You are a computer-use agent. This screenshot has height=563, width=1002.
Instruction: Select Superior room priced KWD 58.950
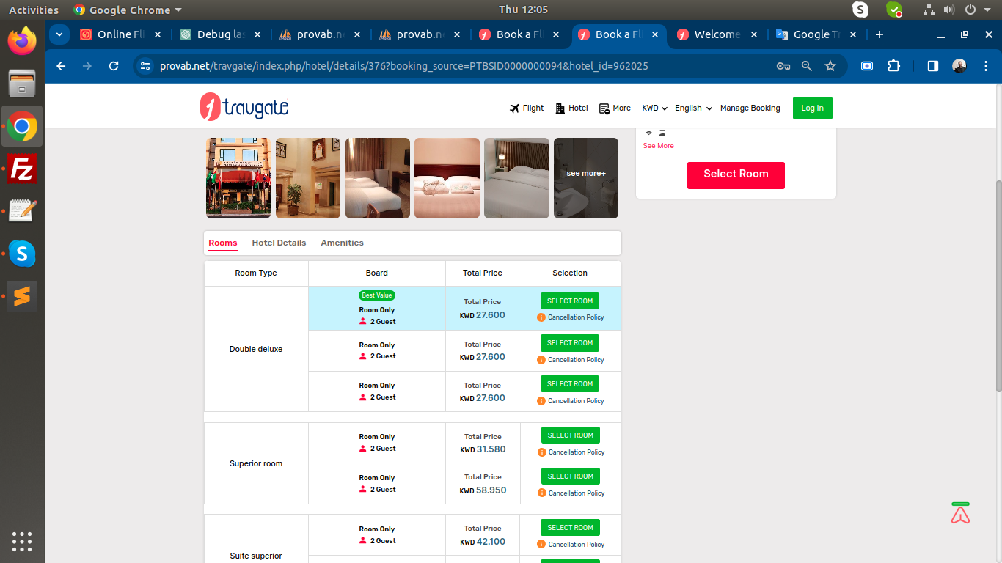tap(570, 476)
